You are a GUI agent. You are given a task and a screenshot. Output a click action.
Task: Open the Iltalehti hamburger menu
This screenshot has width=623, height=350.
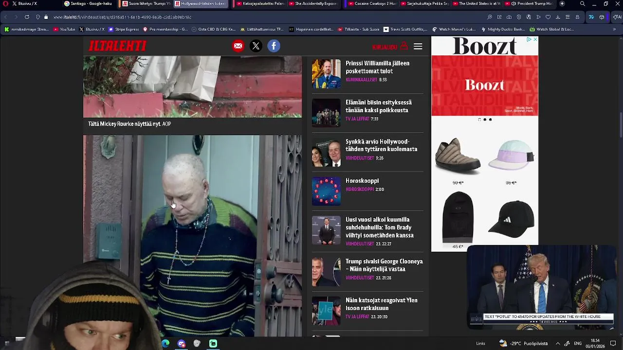coord(418,47)
